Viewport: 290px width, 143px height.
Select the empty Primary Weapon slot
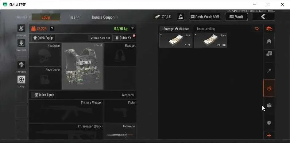pos(66,111)
